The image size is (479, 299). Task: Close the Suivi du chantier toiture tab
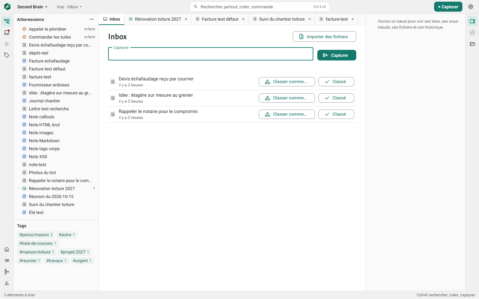click(310, 19)
